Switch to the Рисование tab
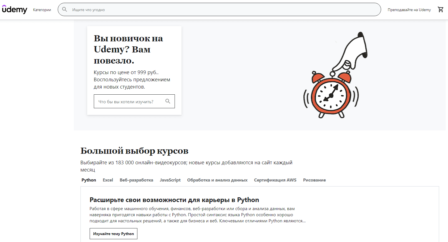Image resolution: width=448 pixels, height=242 pixels. (x=314, y=180)
